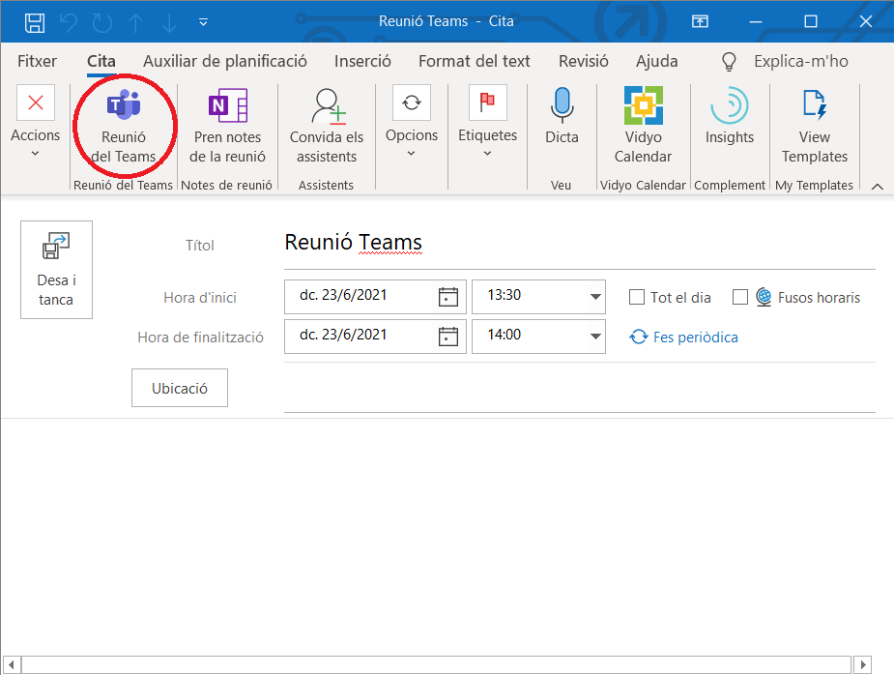Click Convida els assistents icon
This screenshot has width=894, height=675.
pyautogui.click(x=327, y=106)
